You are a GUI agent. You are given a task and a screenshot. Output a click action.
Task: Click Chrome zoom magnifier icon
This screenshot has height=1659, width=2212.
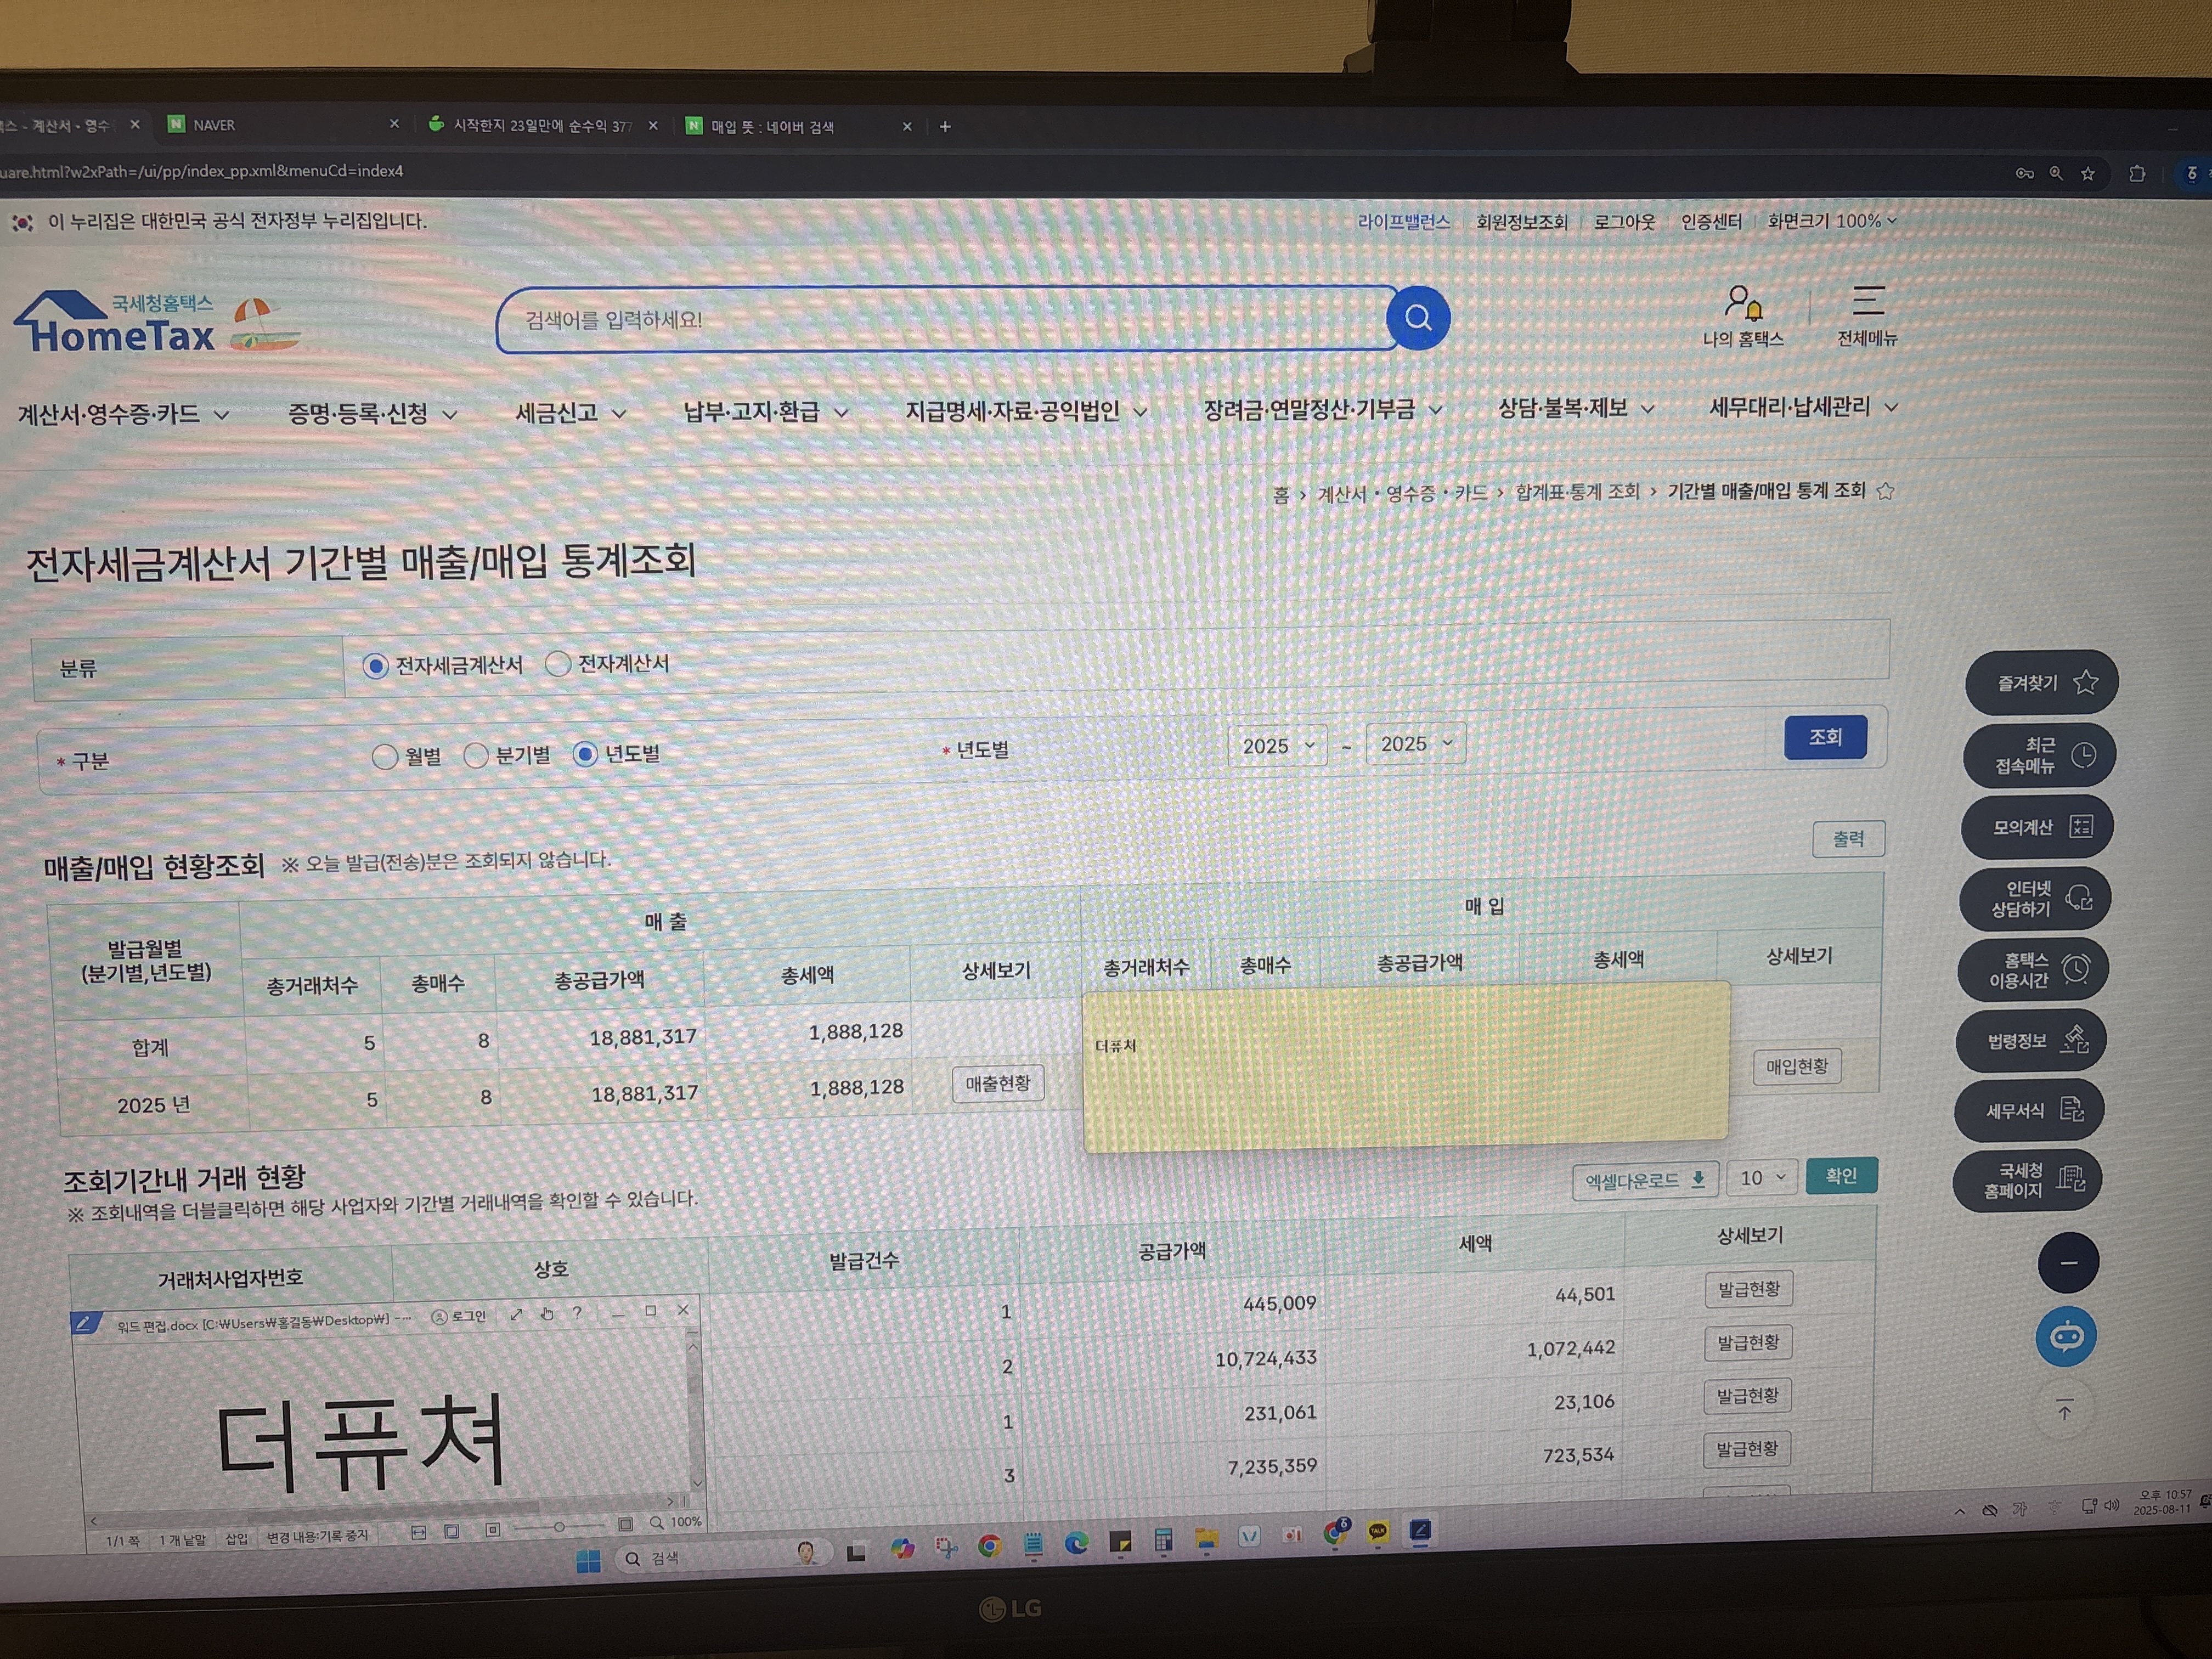point(2056,173)
